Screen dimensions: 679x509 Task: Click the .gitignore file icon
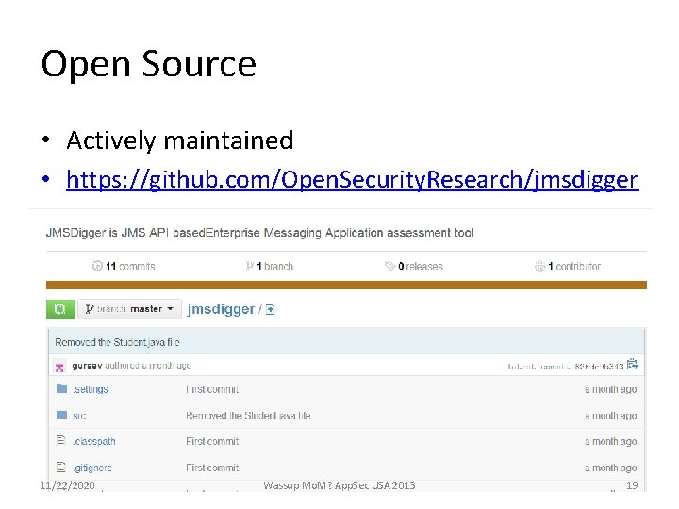[x=61, y=467]
